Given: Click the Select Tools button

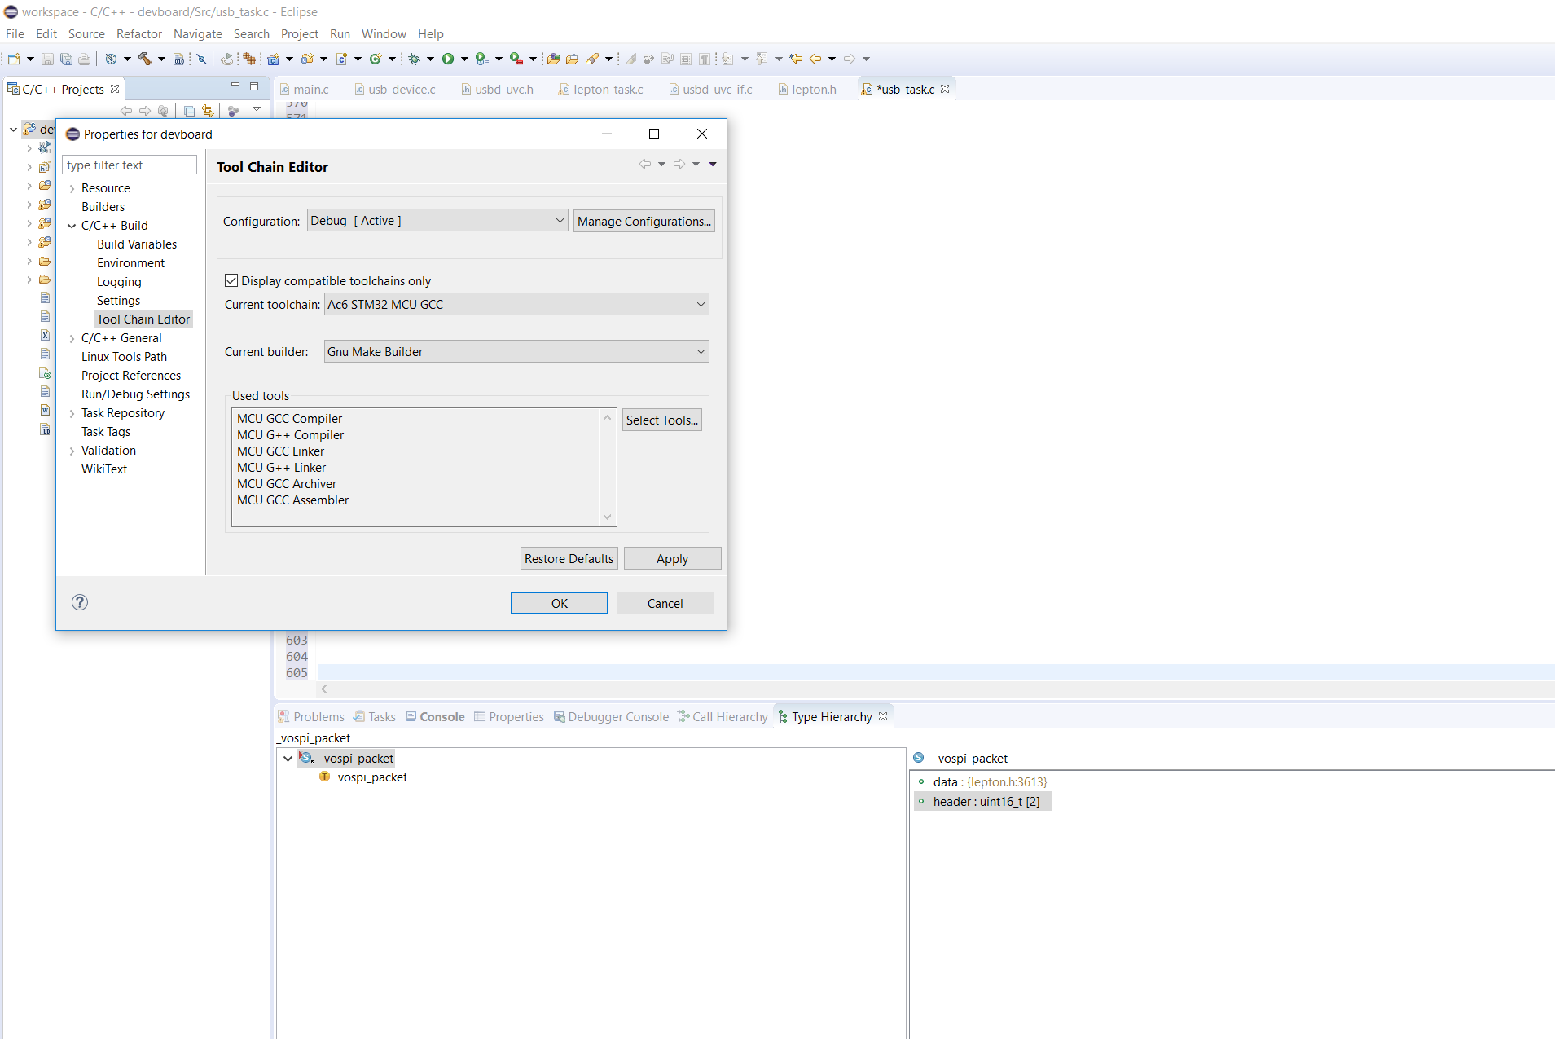Looking at the screenshot, I should [x=662, y=420].
